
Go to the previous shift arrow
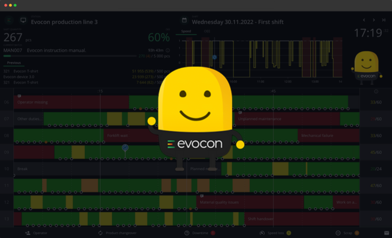[x=364, y=20]
